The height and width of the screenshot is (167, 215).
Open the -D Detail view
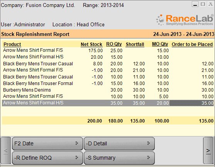[119, 143]
